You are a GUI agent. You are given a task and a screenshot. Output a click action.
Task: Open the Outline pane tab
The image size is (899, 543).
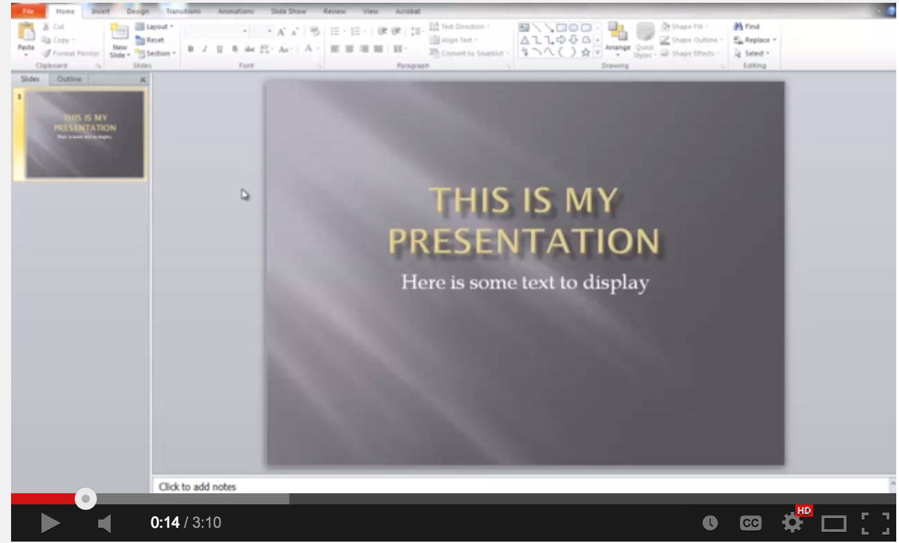coord(69,79)
